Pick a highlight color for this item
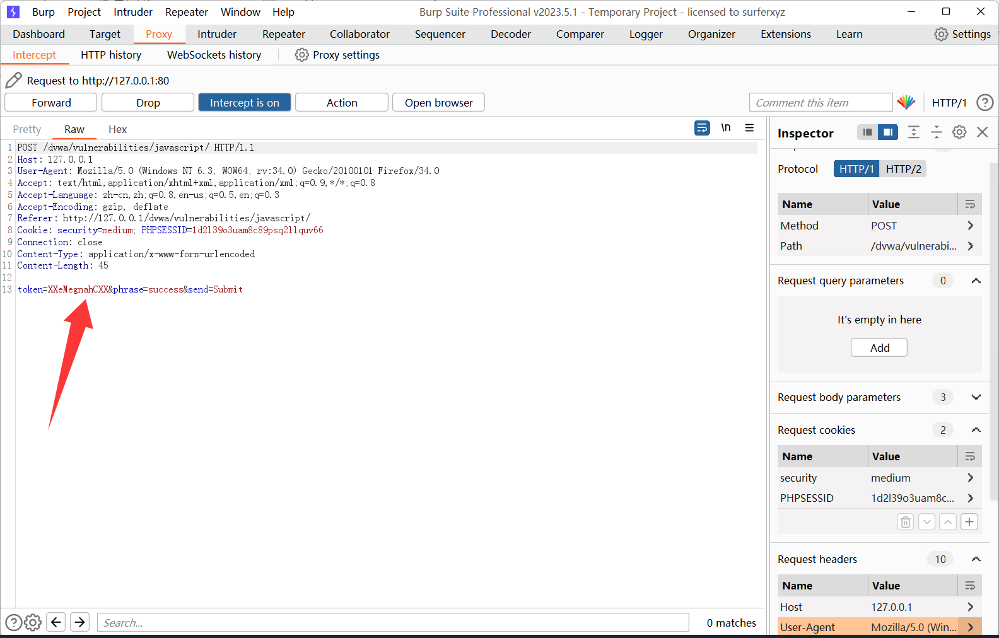The width and height of the screenshot is (999, 638). pyautogui.click(x=906, y=102)
